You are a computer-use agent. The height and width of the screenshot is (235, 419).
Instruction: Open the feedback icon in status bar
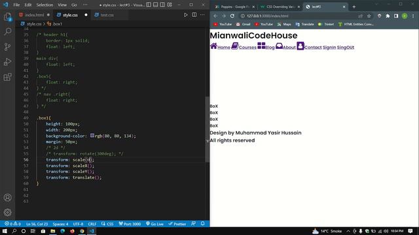(x=194, y=224)
